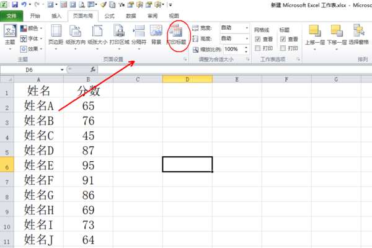Click the Excel application icon in title bar
Image resolution: width=372 pixels, height=248 pixels.
coord(4,4)
